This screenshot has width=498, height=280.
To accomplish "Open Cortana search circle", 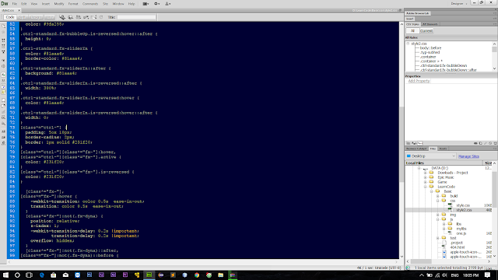I will pyautogui.click(x=17, y=275).
